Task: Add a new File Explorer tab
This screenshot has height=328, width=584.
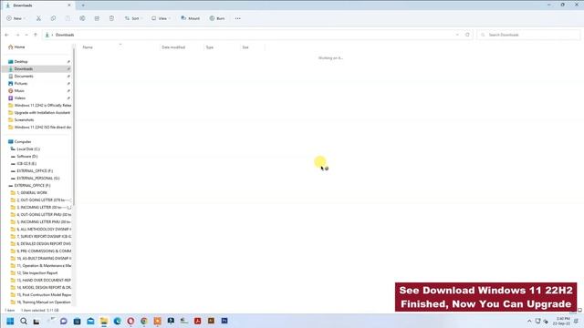Action: pos(83,5)
